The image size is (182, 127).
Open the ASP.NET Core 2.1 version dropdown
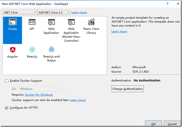54,12
